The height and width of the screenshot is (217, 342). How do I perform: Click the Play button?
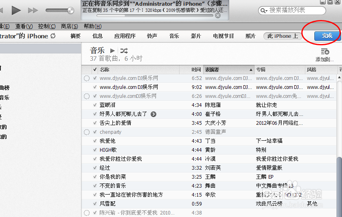16,10
